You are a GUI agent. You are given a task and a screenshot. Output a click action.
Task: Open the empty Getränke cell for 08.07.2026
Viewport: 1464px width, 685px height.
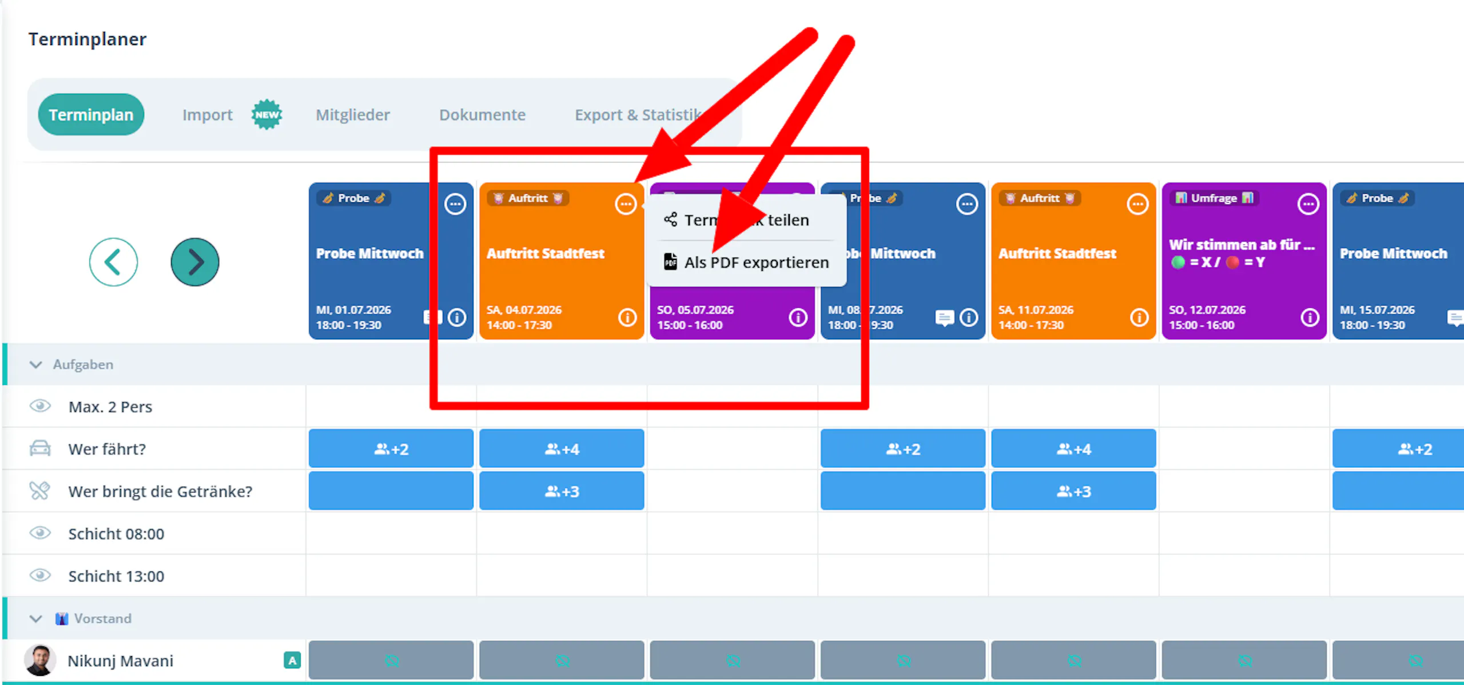point(903,491)
